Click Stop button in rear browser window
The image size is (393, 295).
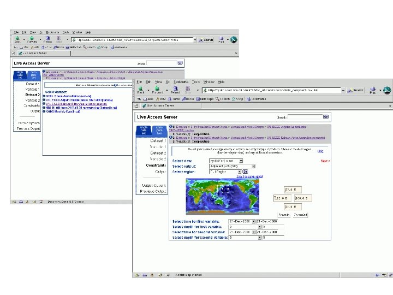58,39
